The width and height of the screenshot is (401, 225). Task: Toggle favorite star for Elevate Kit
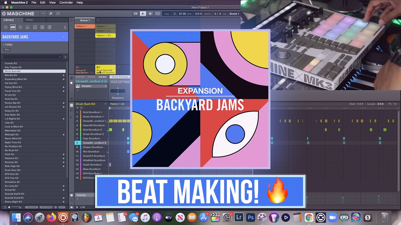click(64, 75)
